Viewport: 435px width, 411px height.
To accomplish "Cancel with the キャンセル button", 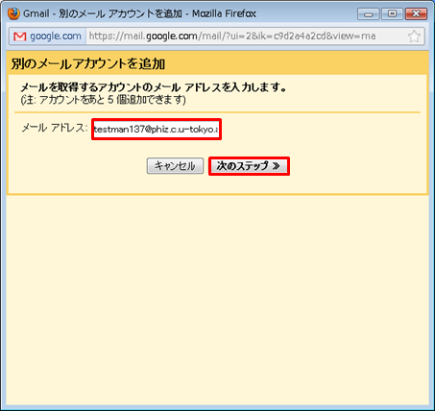I will 175,166.
